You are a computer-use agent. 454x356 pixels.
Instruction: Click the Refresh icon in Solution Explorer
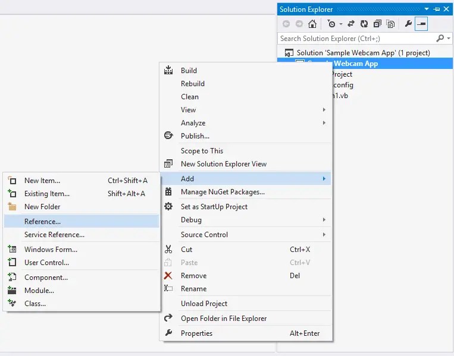pyautogui.click(x=364, y=24)
